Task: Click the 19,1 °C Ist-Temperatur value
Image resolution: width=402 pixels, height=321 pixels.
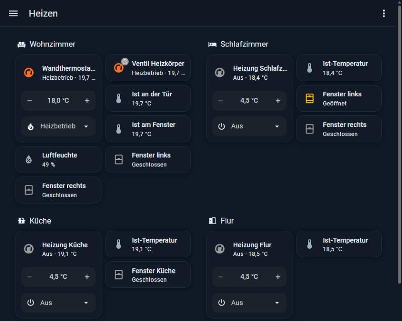Action: pos(141,249)
